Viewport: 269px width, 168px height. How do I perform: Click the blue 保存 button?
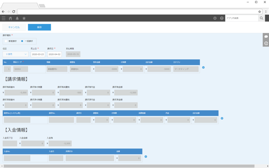[x=39, y=27]
